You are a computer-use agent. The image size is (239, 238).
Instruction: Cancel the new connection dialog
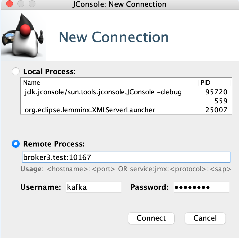[205, 218]
